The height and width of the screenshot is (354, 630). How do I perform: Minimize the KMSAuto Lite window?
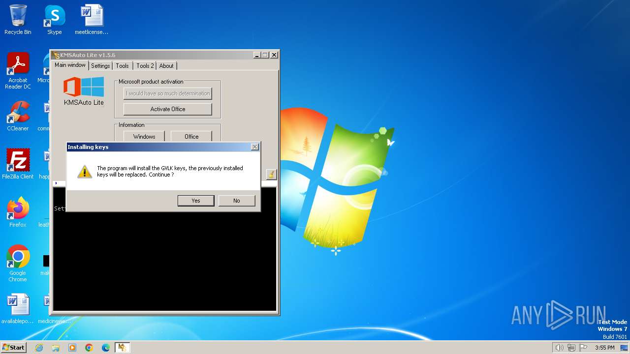coord(257,55)
